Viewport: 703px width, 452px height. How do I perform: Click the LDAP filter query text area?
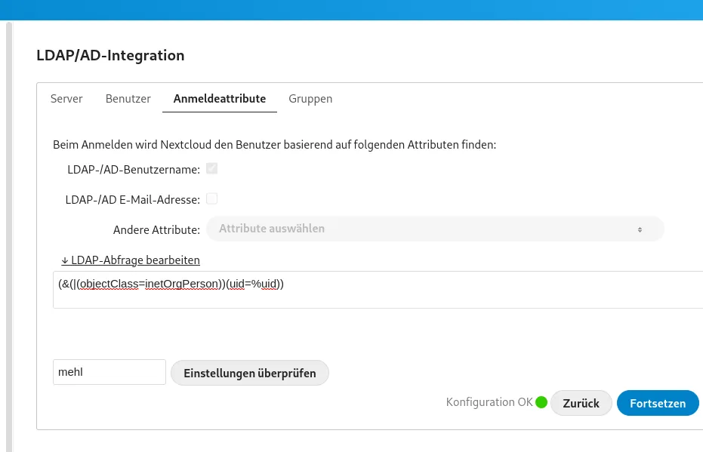click(x=378, y=290)
